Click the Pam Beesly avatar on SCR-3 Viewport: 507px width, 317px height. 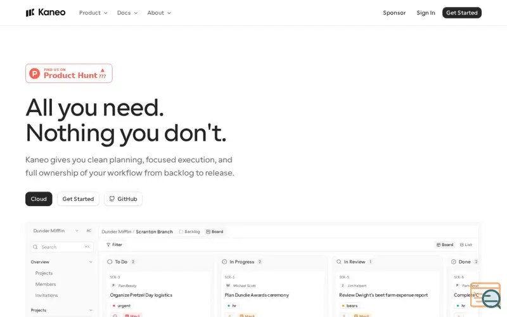(x=113, y=286)
